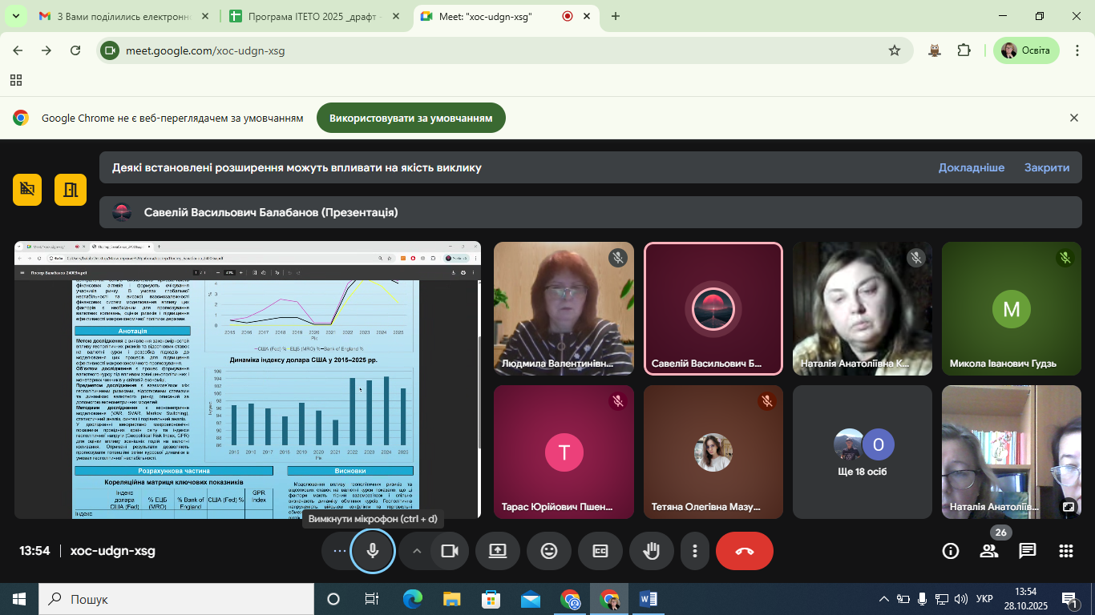The image size is (1095, 615).
Task: Click Використовувати за умовчанням button
Action: pyautogui.click(x=411, y=118)
